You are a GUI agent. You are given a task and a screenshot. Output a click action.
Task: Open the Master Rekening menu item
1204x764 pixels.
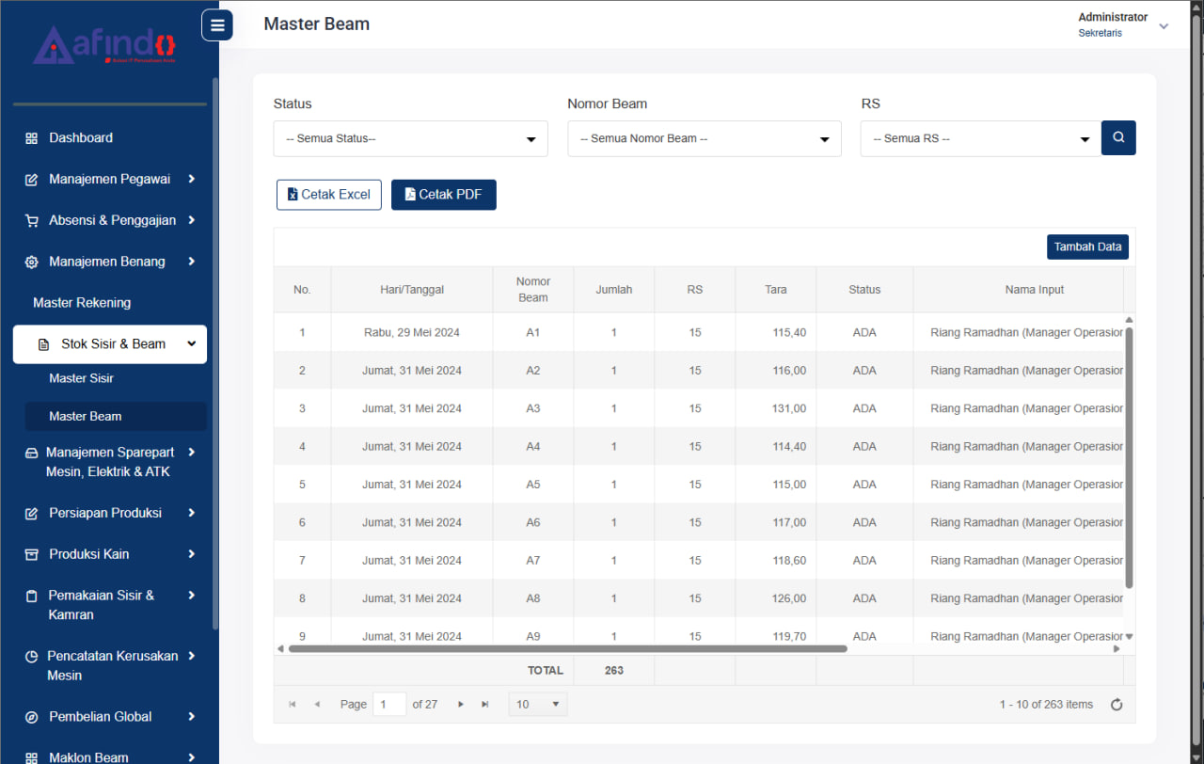(82, 303)
